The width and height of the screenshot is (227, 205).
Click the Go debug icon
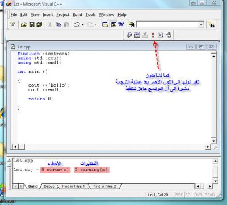[x=161, y=35]
